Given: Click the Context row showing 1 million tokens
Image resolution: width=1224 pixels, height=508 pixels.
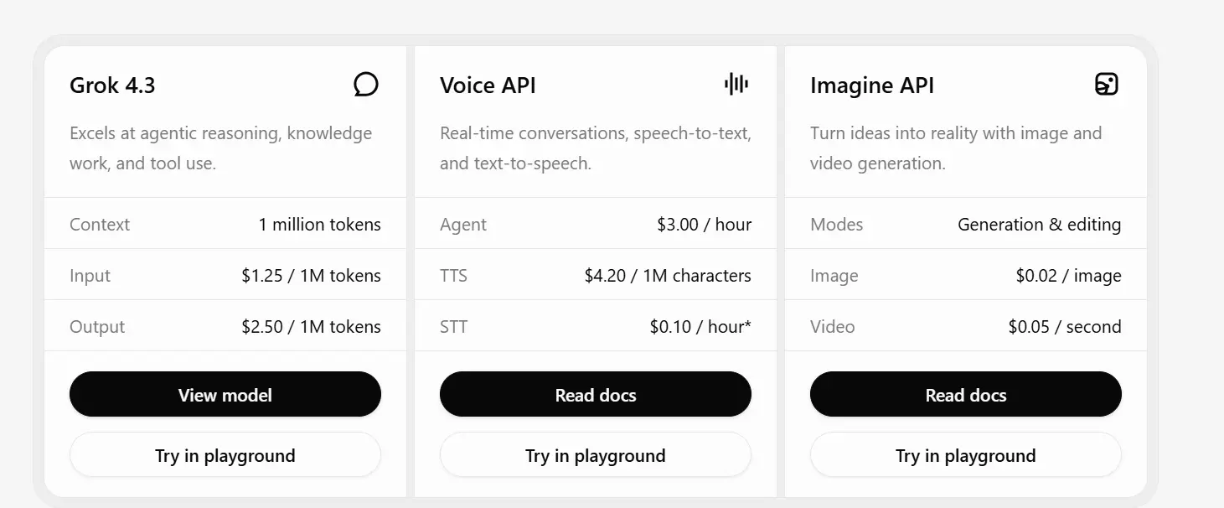Looking at the screenshot, I should coord(225,224).
